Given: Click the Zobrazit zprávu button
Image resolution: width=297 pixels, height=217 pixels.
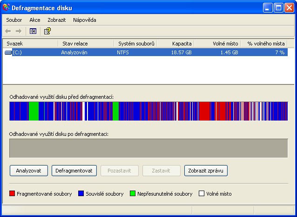Looking at the screenshot, I should tap(206, 171).
